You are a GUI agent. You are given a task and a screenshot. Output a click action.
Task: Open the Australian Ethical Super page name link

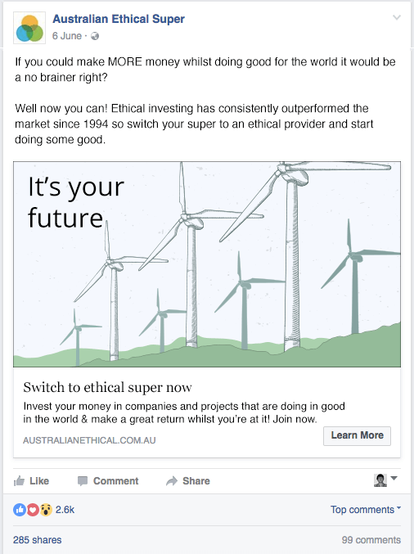pos(119,19)
